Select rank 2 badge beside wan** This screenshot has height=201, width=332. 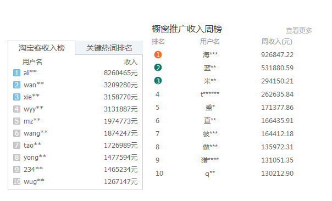(x=16, y=85)
